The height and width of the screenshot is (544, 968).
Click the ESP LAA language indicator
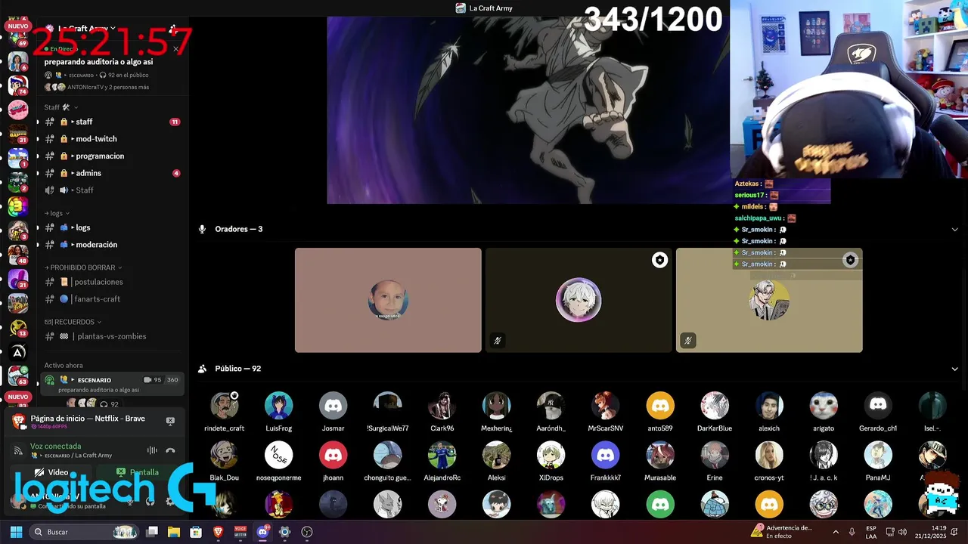point(871,532)
